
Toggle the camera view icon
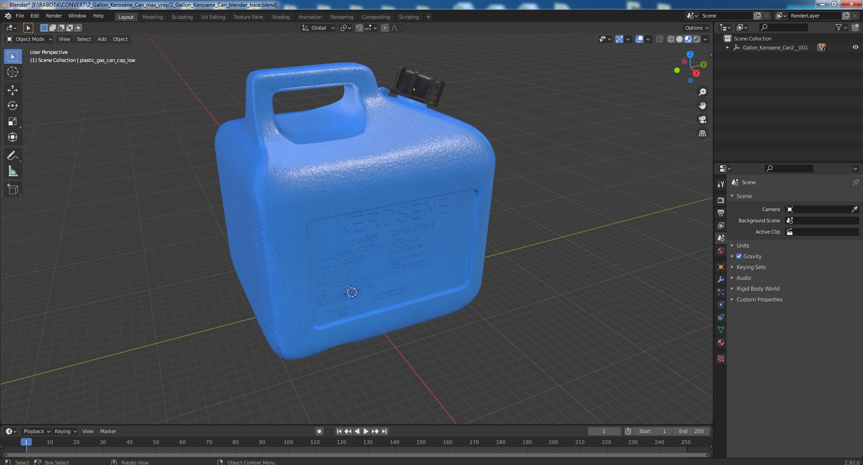tap(702, 120)
